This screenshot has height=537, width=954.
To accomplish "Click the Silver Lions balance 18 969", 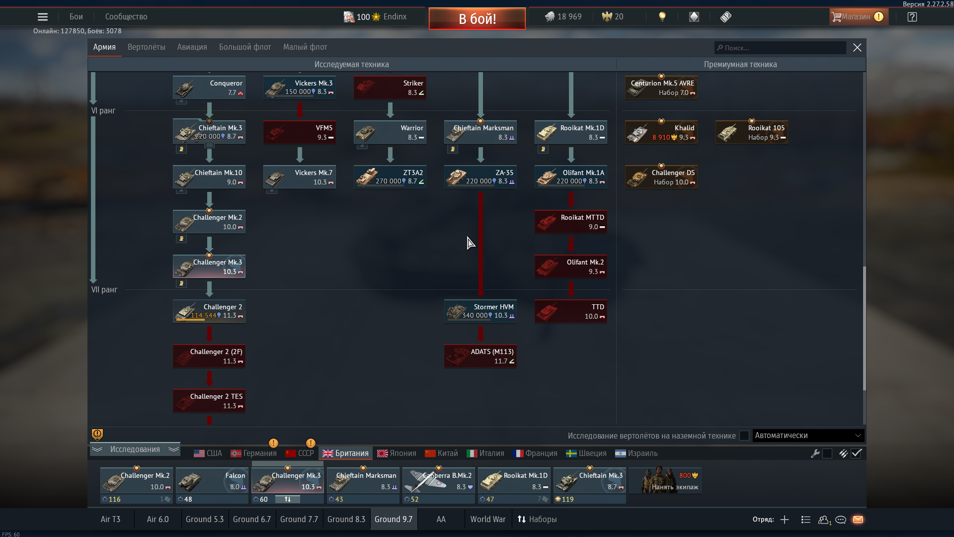I will (563, 17).
